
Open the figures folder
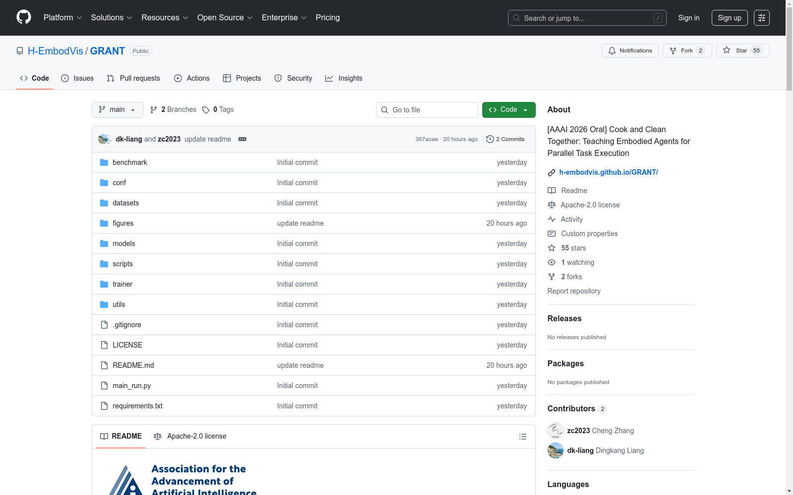[x=123, y=223]
